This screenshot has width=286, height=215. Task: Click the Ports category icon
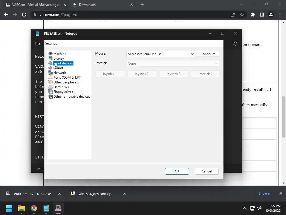pos(51,77)
